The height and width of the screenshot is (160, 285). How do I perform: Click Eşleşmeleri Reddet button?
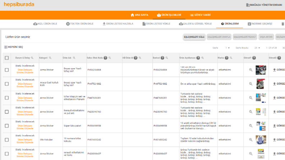pyautogui.click(x=245, y=37)
